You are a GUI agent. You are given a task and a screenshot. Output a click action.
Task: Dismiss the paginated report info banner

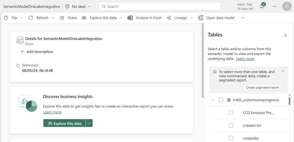click(283, 71)
